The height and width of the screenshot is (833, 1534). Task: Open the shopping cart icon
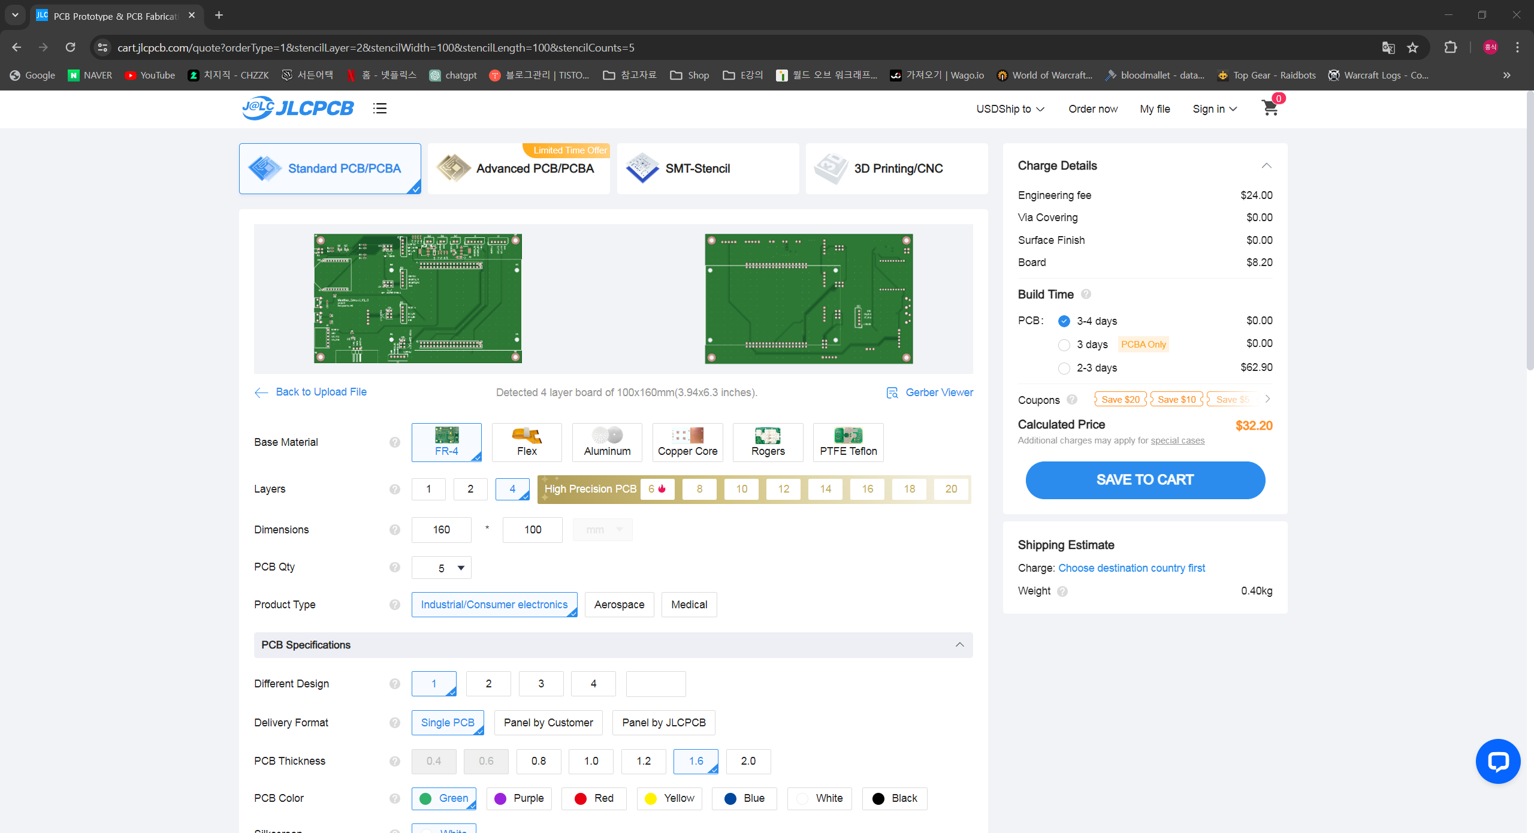pyautogui.click(x=1269, y=108)
